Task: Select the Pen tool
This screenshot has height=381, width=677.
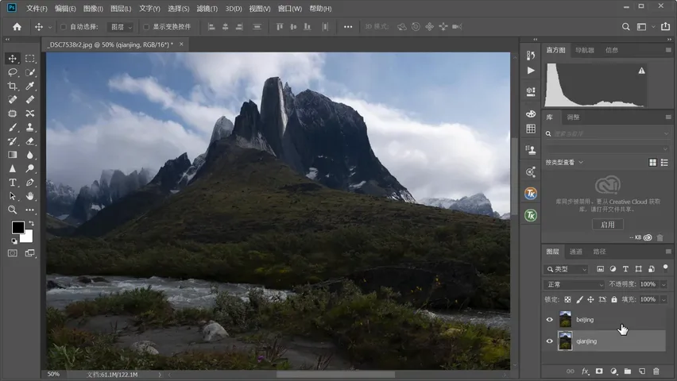Action: coord(29,183)
